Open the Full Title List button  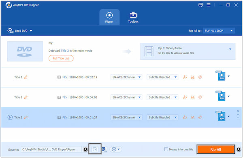[61, 59]
